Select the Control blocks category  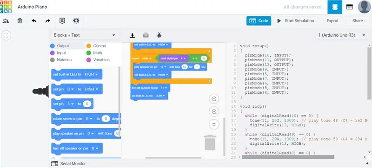click(96, 46)
